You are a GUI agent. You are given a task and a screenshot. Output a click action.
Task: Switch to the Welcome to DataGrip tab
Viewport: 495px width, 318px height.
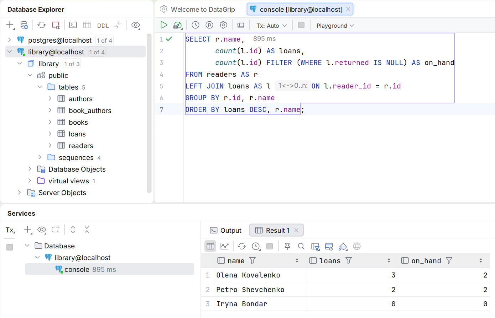coord(198,9)
